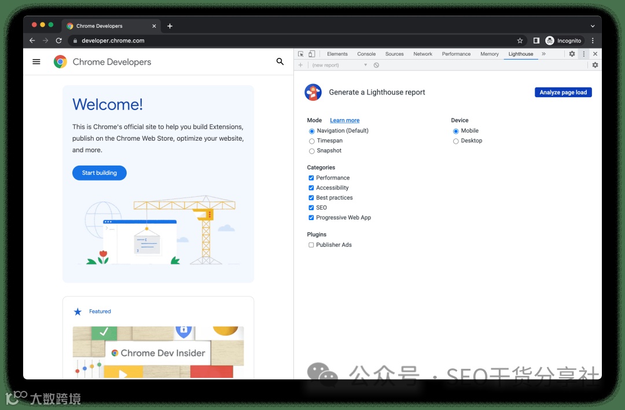The height and width of the screenshot is (410, 625).
Task: Select Navigation (Default) mode
Action: [312, 131]
